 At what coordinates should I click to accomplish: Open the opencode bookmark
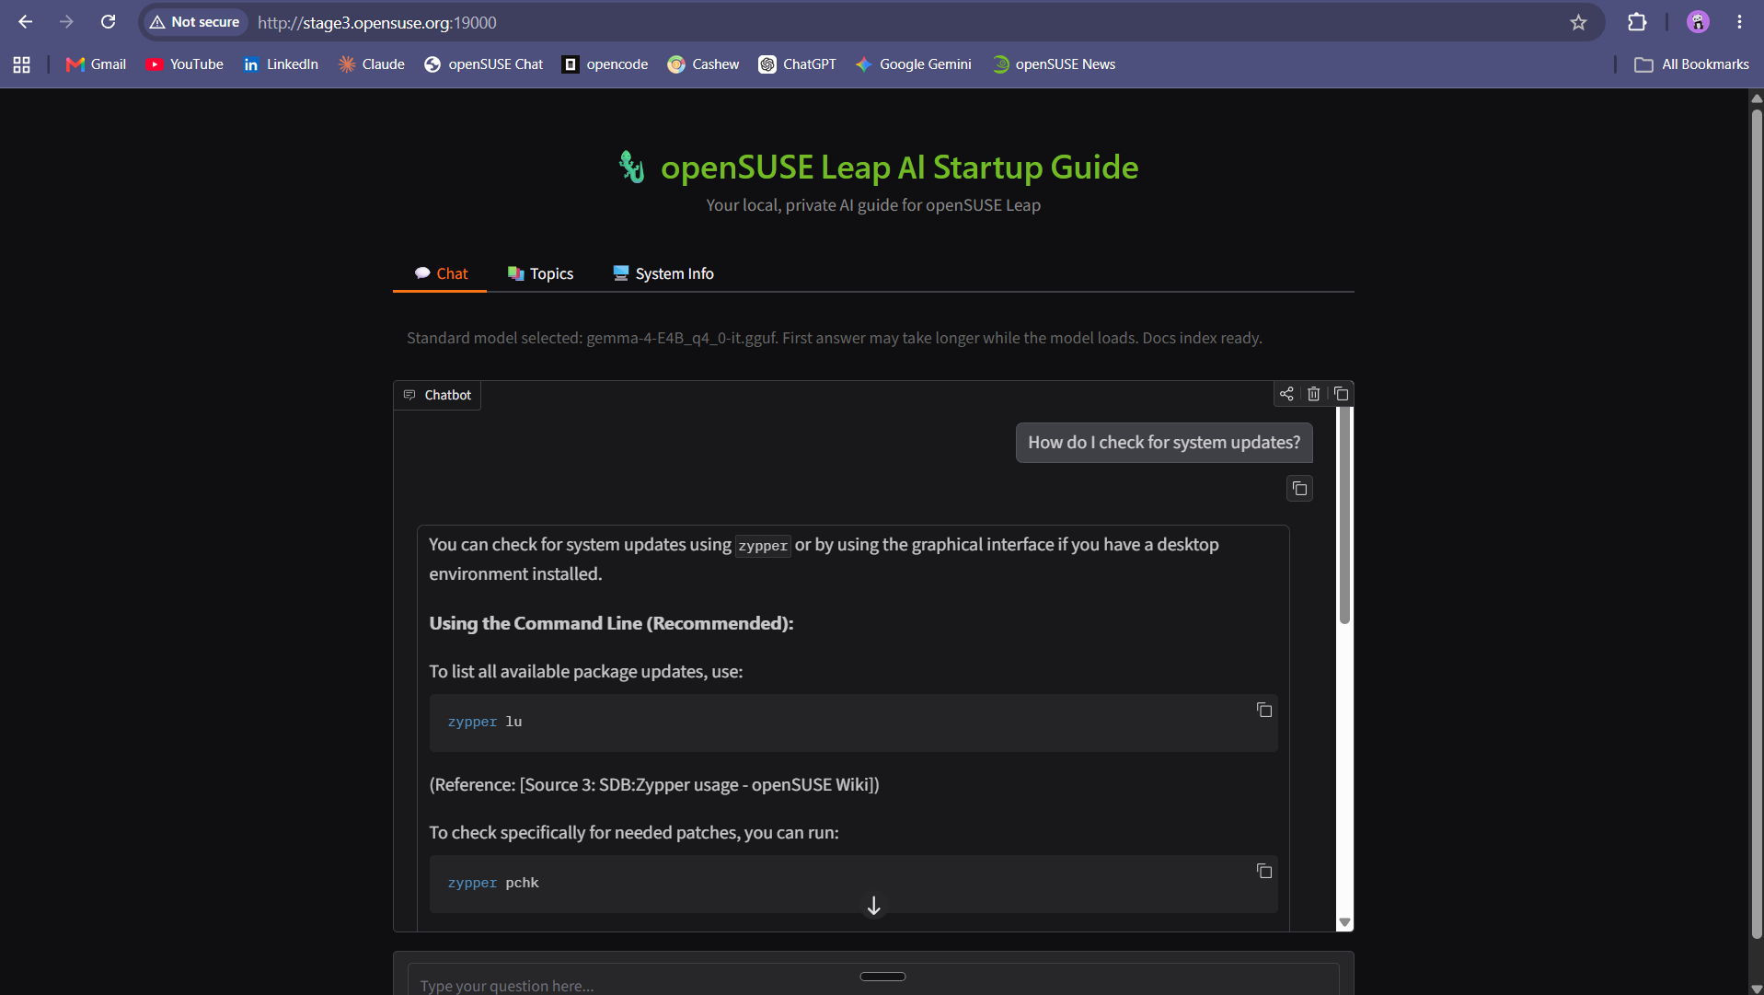point(605,64)
